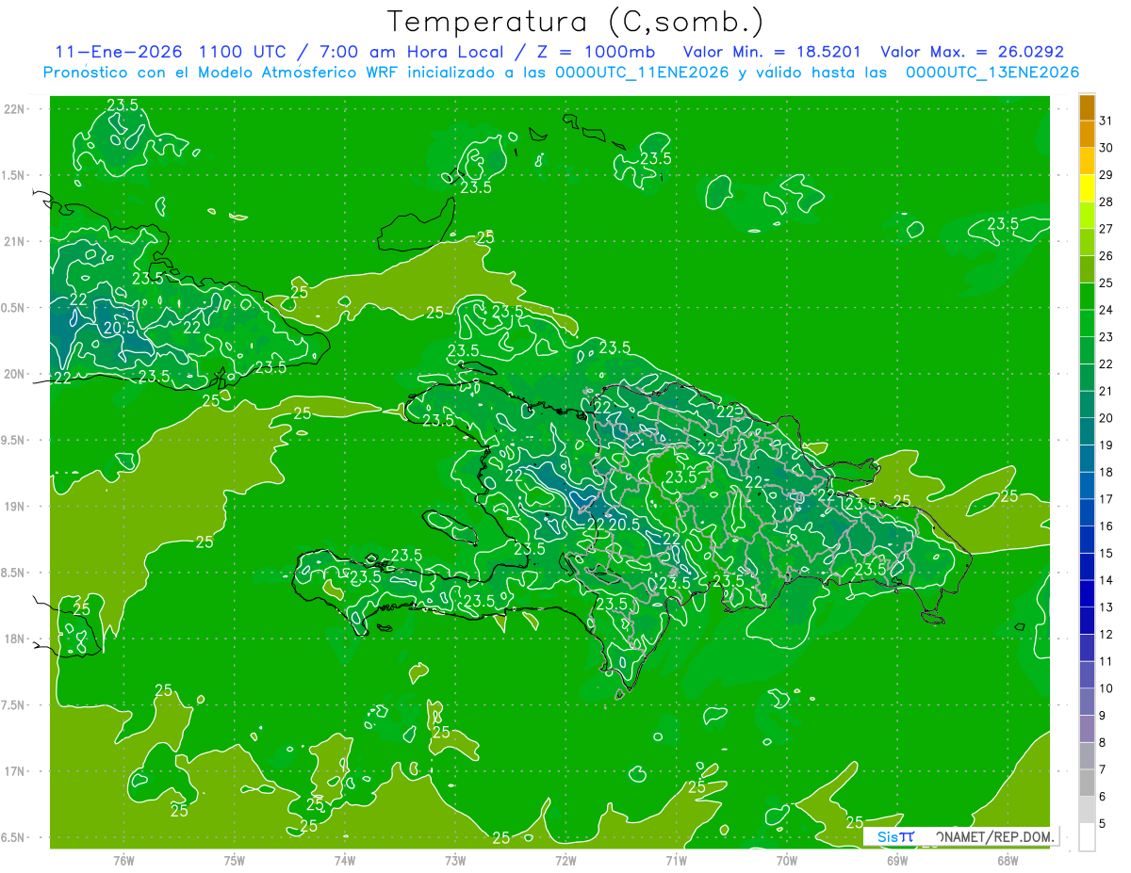This screenshot has height=873, width=1131.
Task: Click the 68W longitude axis label
Action: tap(1008, 860)
